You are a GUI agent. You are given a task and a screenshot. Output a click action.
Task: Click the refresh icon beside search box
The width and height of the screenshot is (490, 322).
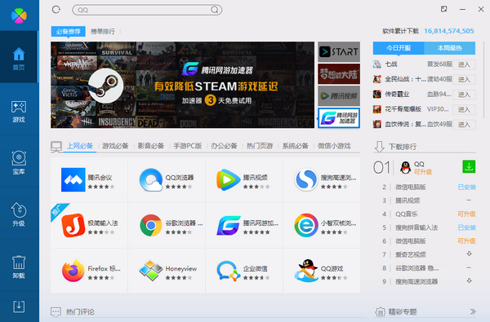tap(56, 10)
